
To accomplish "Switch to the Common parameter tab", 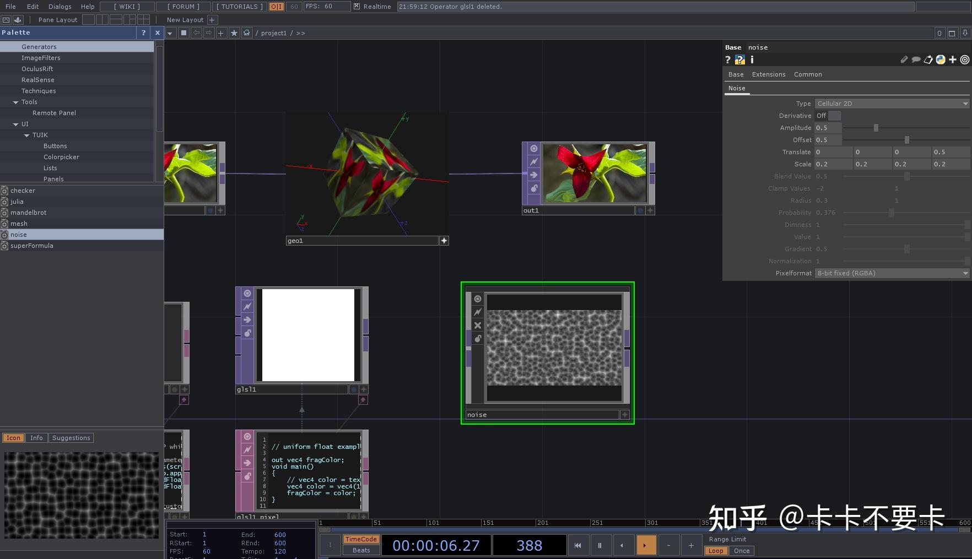I will [x=808, y=74].
